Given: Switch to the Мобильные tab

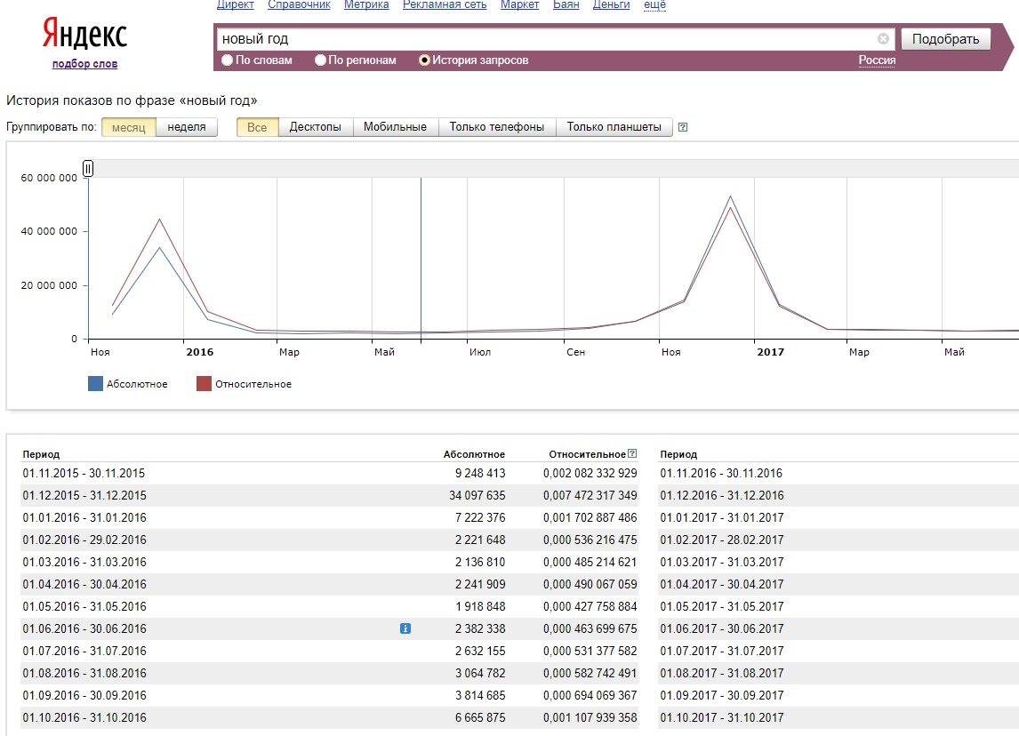Looking at the screenshot, I should coord(396,127).
